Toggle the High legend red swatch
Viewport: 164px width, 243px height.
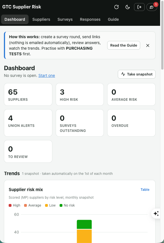tap(10, 205)
